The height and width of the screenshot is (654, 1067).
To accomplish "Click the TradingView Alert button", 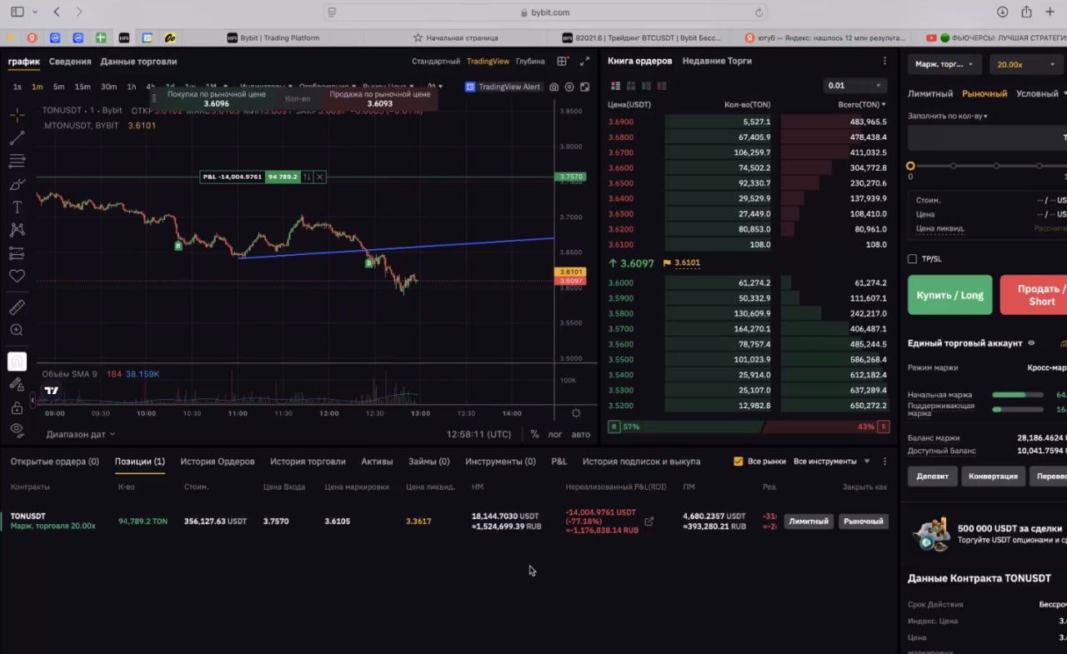I will tap(503, 87).
